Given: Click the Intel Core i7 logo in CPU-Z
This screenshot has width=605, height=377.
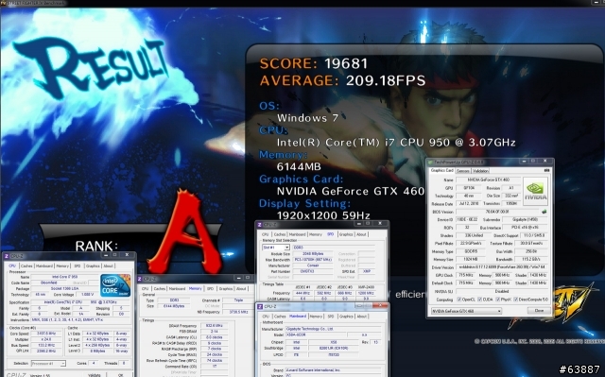Looking at the screenshot, I should tap(115, 285).
